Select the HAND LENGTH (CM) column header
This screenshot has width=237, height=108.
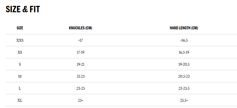pyautogui.click(x=184, y=28)
